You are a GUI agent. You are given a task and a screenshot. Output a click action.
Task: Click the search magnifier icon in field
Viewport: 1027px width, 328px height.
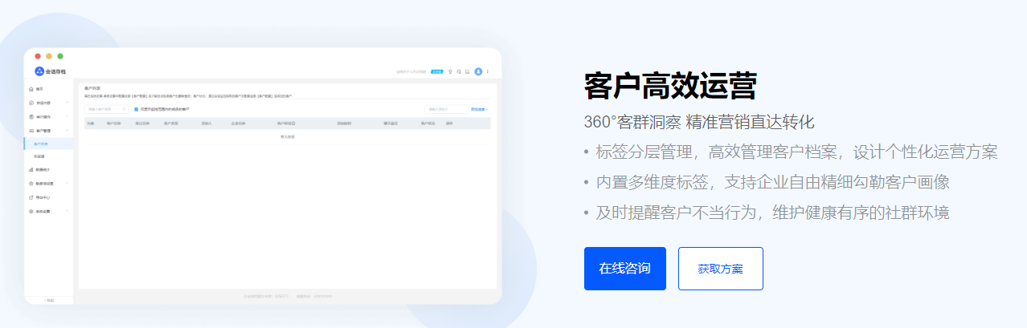tap(124, 109)
